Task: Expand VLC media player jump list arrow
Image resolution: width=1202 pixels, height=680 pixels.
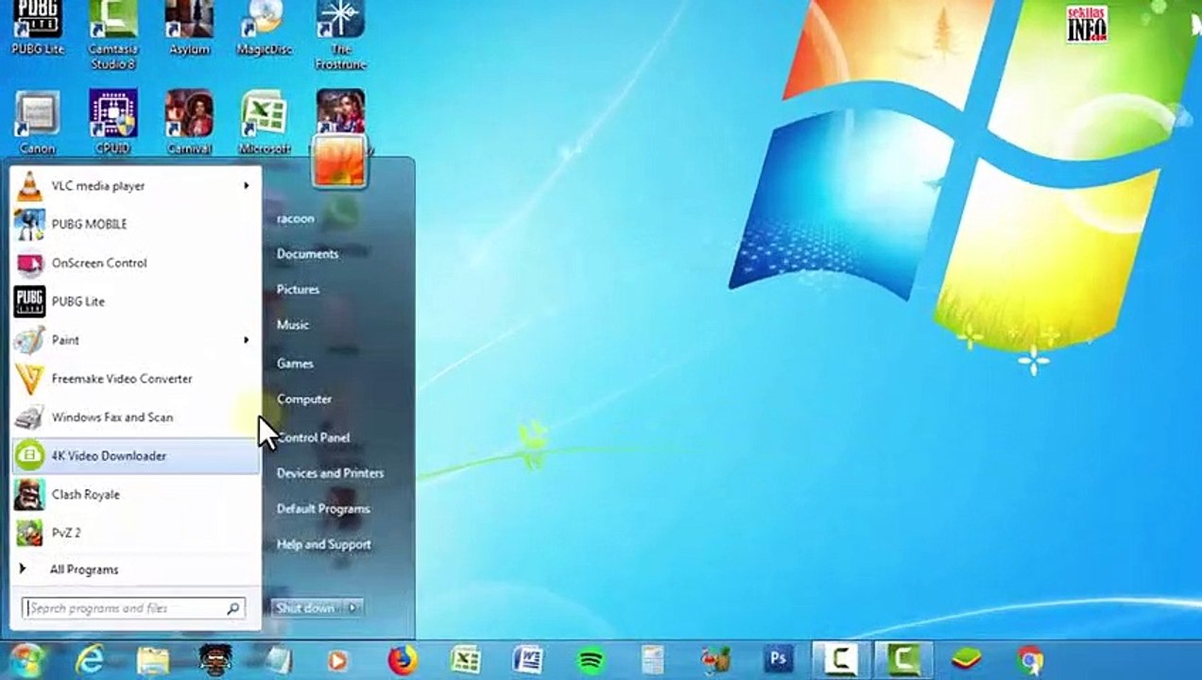Action: click(x=247, y=186)
